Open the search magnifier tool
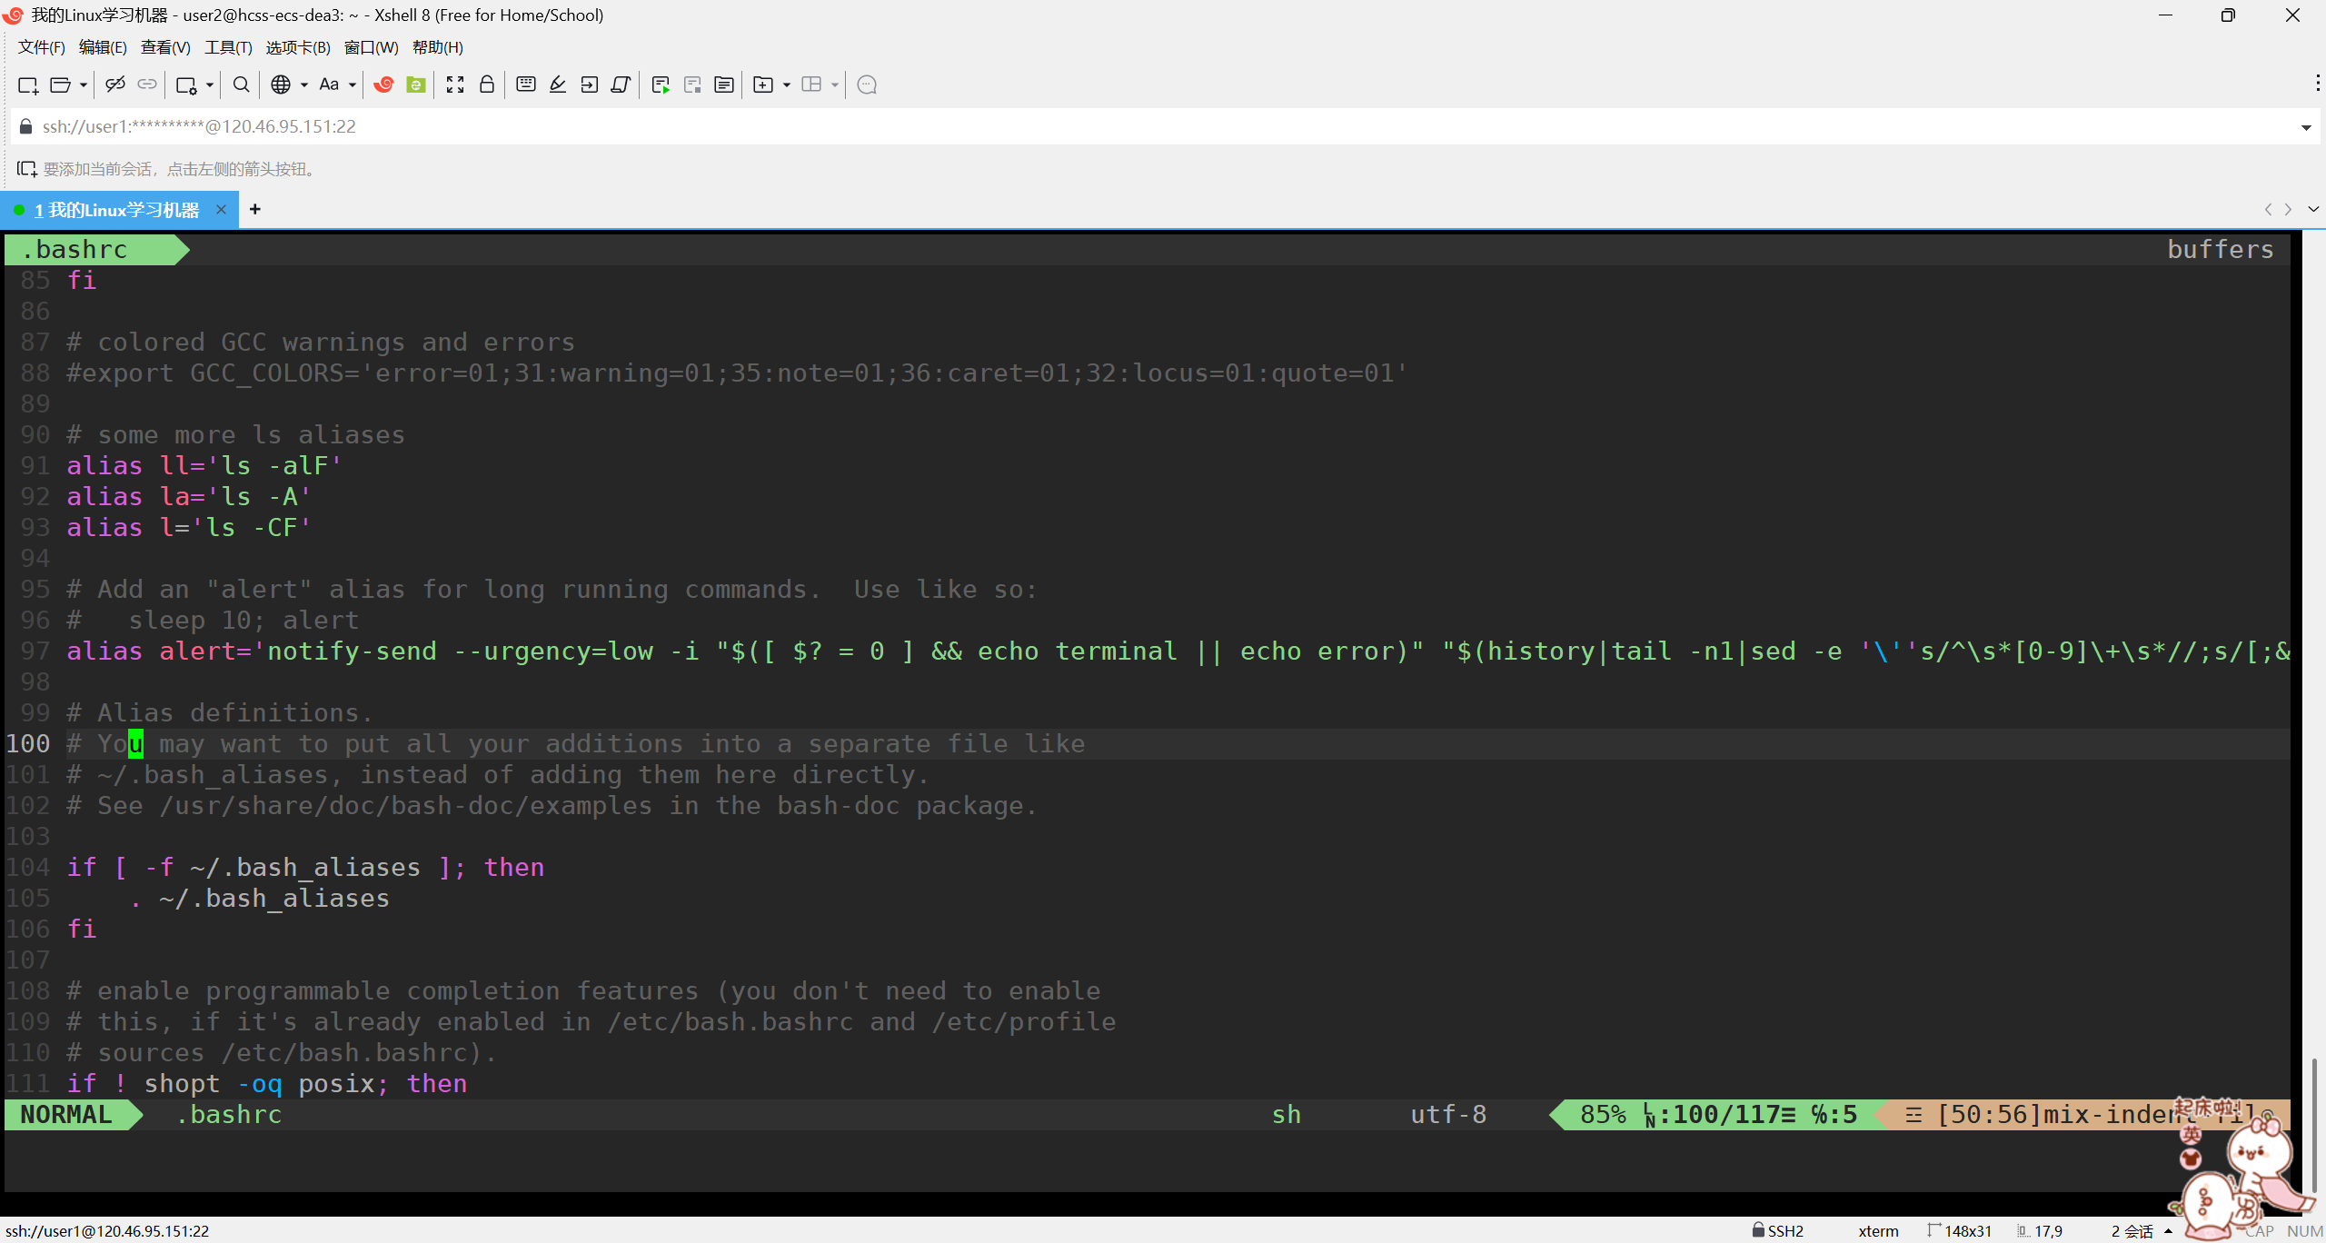 click(241, 85)
